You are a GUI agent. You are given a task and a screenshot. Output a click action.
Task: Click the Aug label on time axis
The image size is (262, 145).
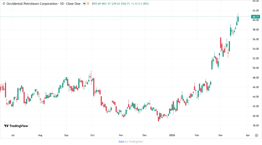40,135
